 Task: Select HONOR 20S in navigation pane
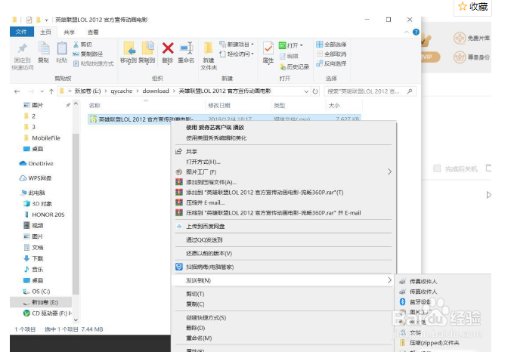(45, 215)
